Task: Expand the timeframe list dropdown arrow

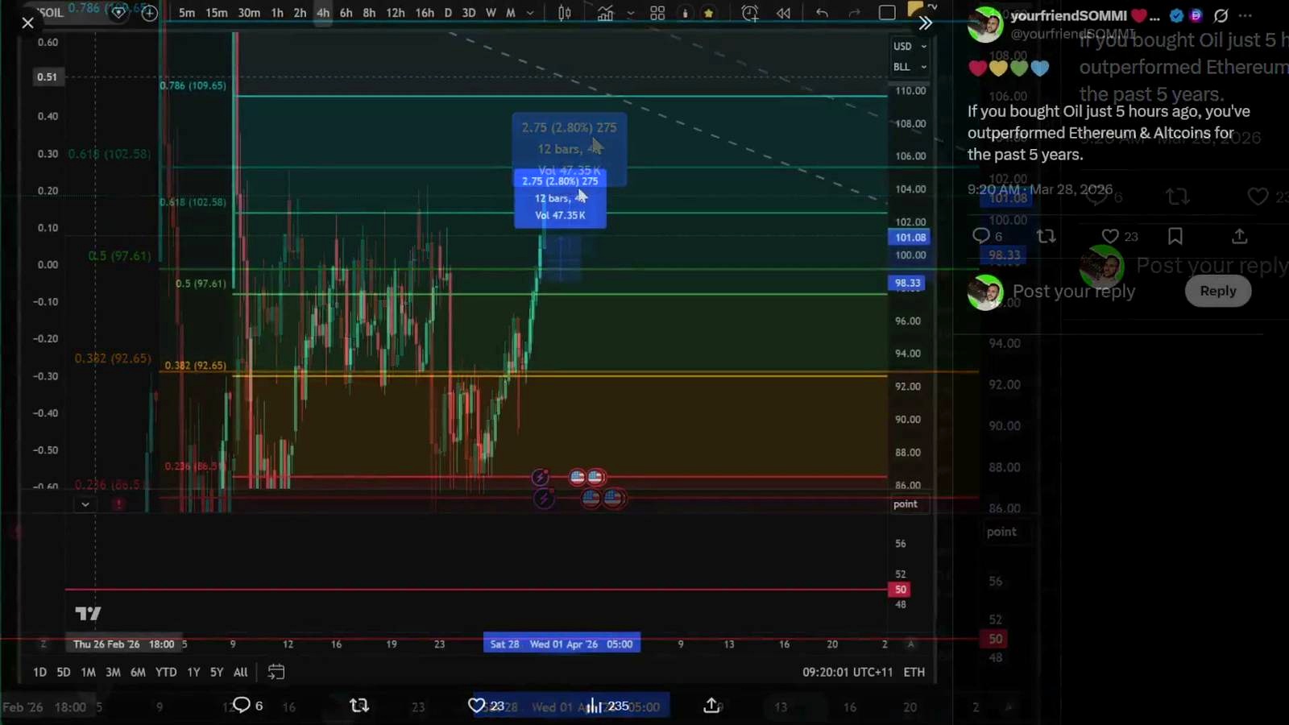Action: [530, 13]
